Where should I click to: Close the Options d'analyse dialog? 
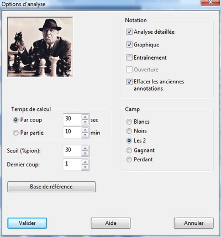pyautogui.click(x=210, y=2)
